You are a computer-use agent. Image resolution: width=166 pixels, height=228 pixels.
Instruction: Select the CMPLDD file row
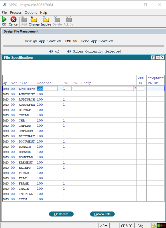(83, 126)
